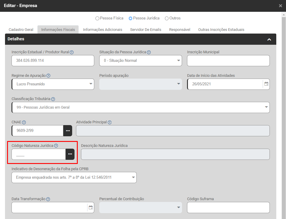Open the Informações Adicionais tab
The height and width of the screenshot is (219, 286).
103,30
